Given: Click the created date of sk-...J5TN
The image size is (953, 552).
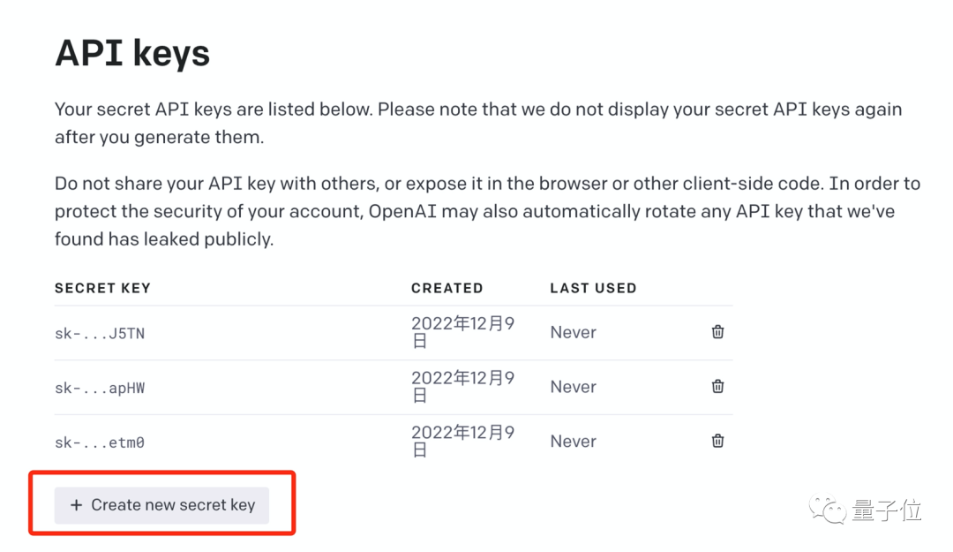Looking at the screenshot, I should pyautogui.click(x=463, y=332).
